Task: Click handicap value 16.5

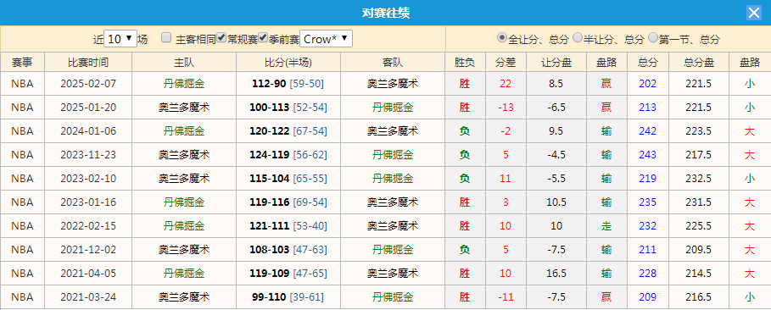Action: (x=556, y=273)
